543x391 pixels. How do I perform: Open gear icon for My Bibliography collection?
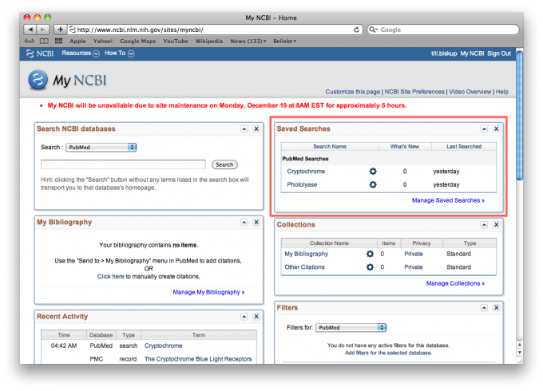point(370,254)
